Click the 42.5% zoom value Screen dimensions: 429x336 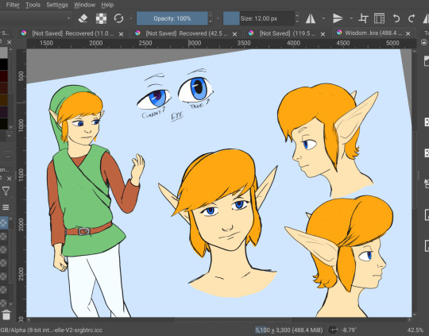tap(415, 330)
